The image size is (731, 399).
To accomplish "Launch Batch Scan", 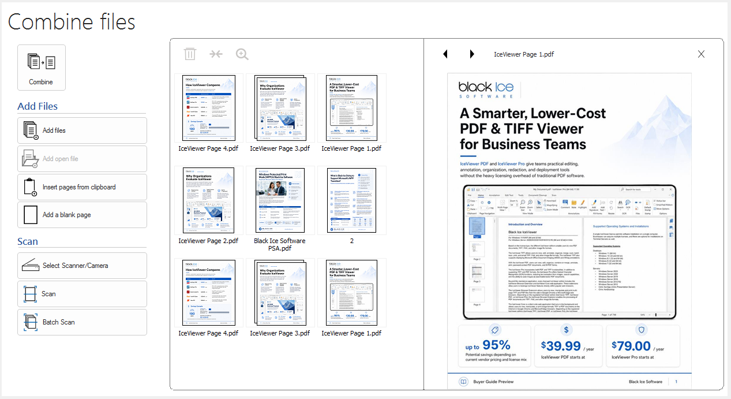I will coord(82,322).
